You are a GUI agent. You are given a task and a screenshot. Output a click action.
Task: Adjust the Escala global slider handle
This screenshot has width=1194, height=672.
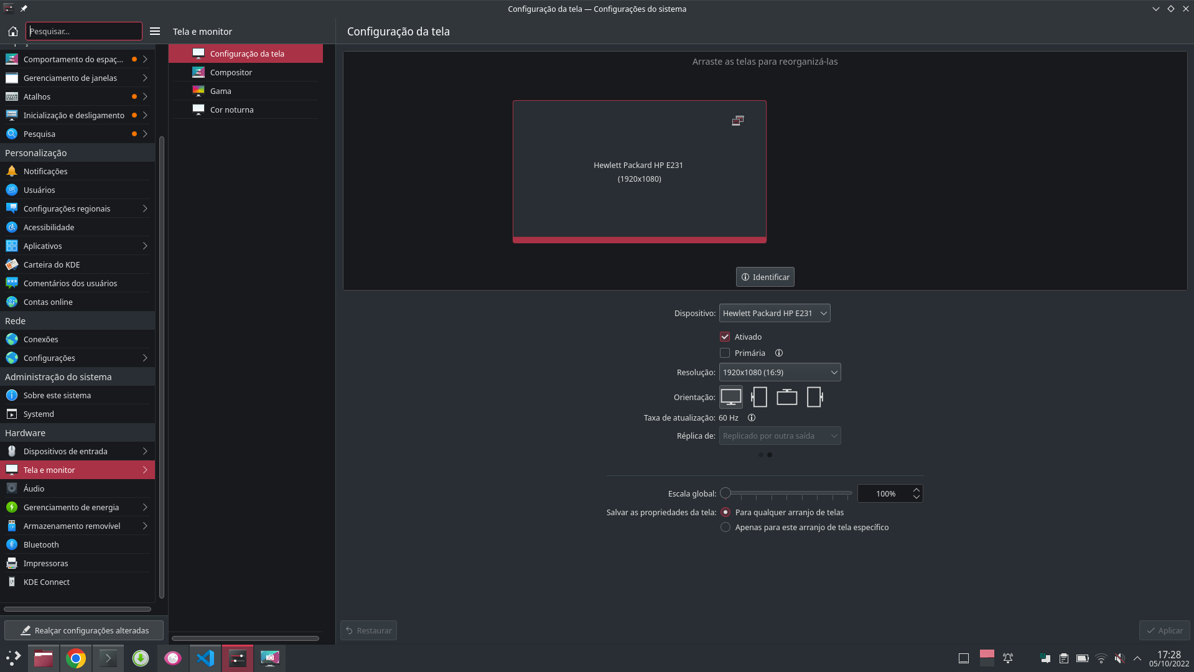coord(725,493)
